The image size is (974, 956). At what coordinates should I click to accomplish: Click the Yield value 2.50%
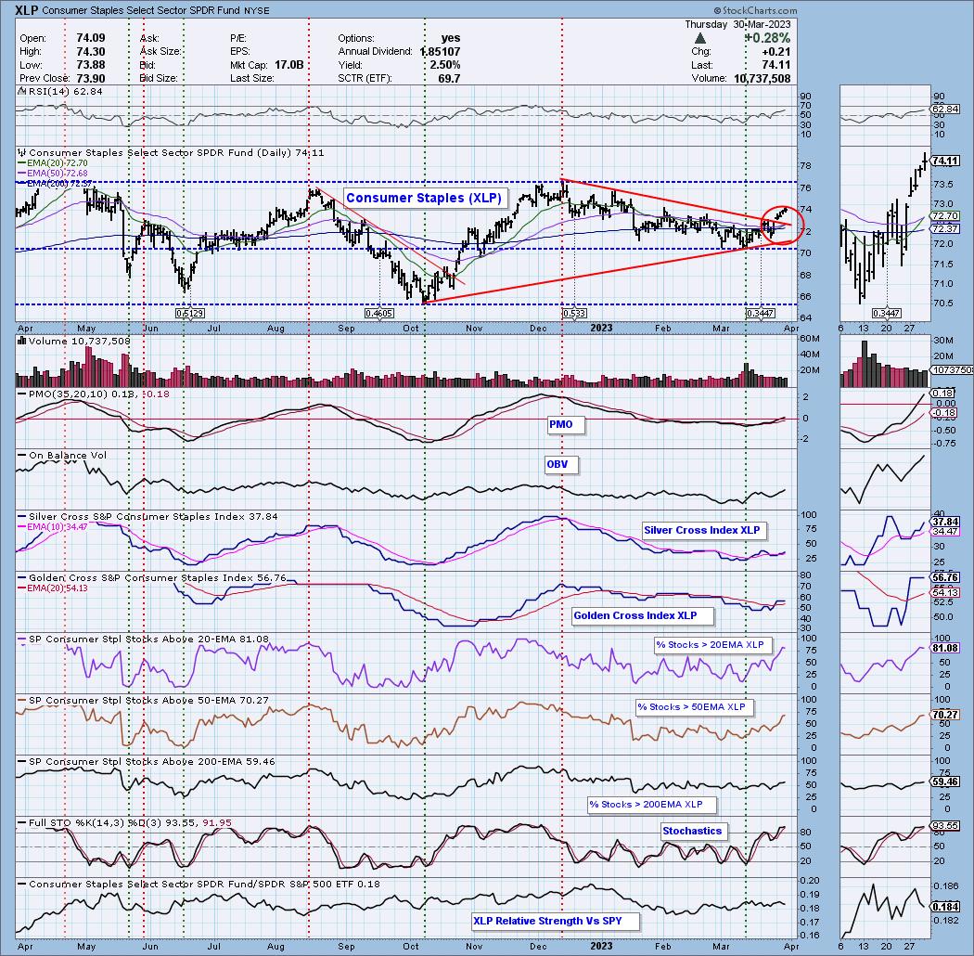(444, 65)
